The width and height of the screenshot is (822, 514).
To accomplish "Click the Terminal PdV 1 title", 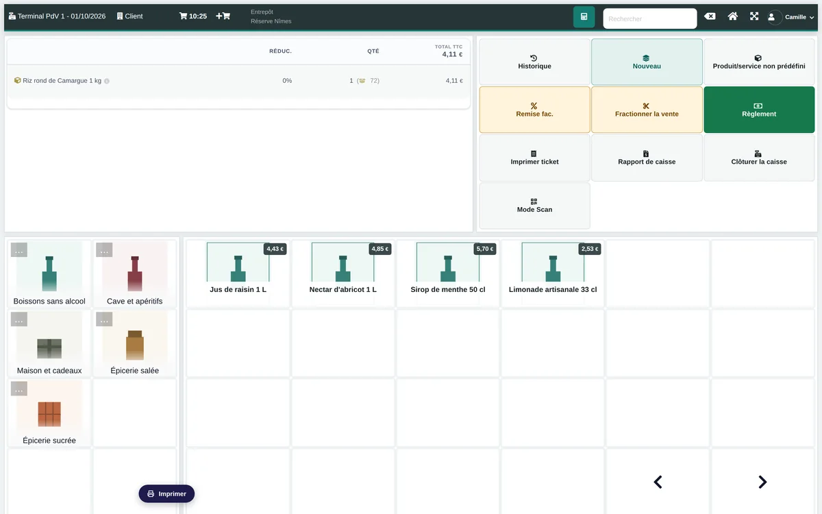I will (x=57, y=16).
